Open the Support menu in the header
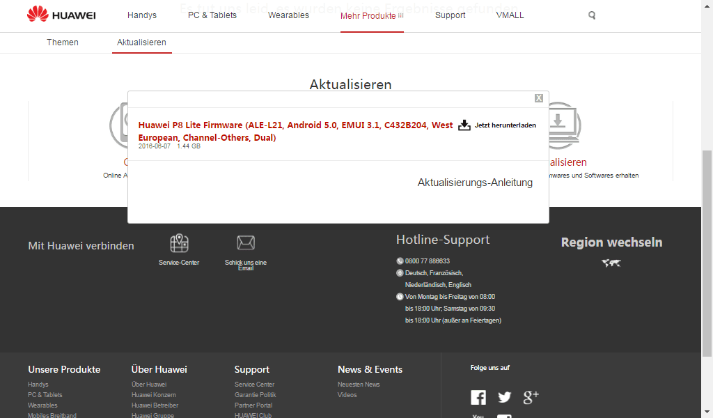Image resolution: width=713 pixels, height=418 pixels. [x=450, y=15]
